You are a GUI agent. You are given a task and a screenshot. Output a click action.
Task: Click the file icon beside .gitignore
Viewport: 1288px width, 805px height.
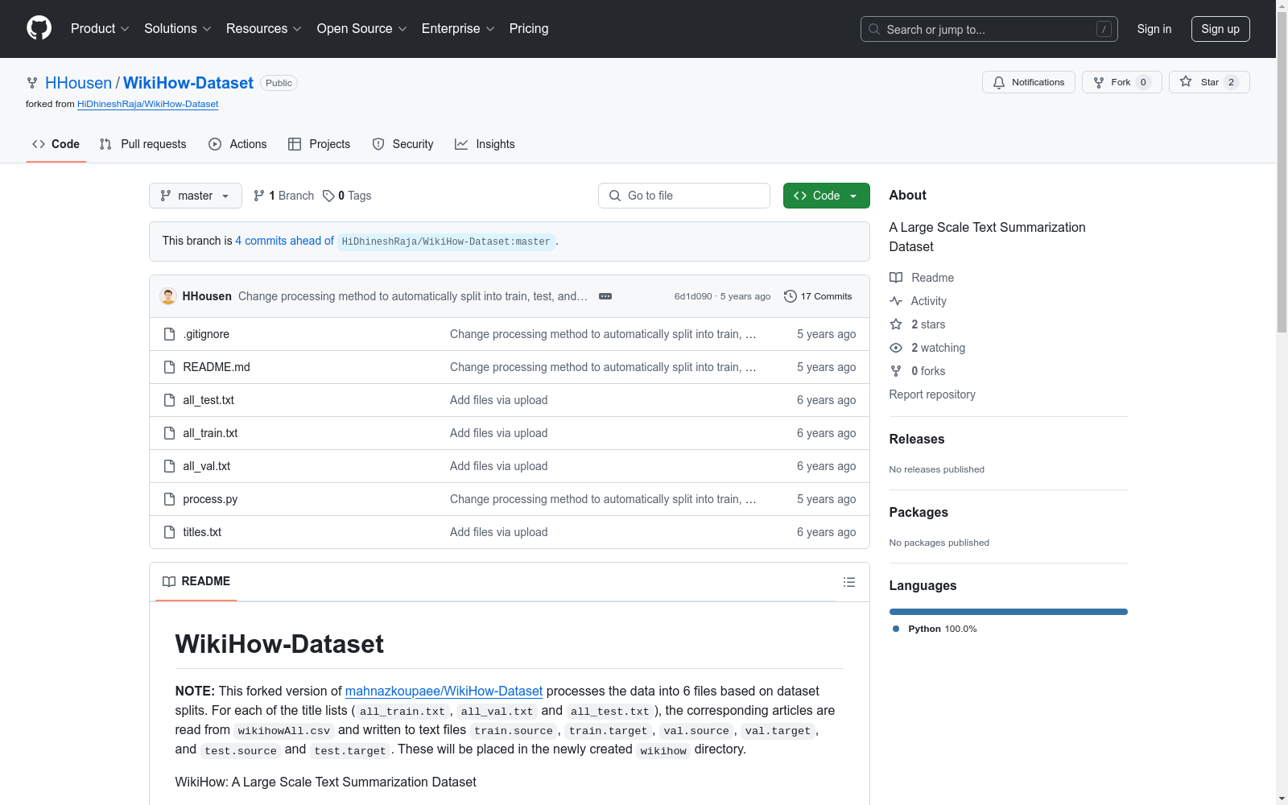tap(169, 334)
